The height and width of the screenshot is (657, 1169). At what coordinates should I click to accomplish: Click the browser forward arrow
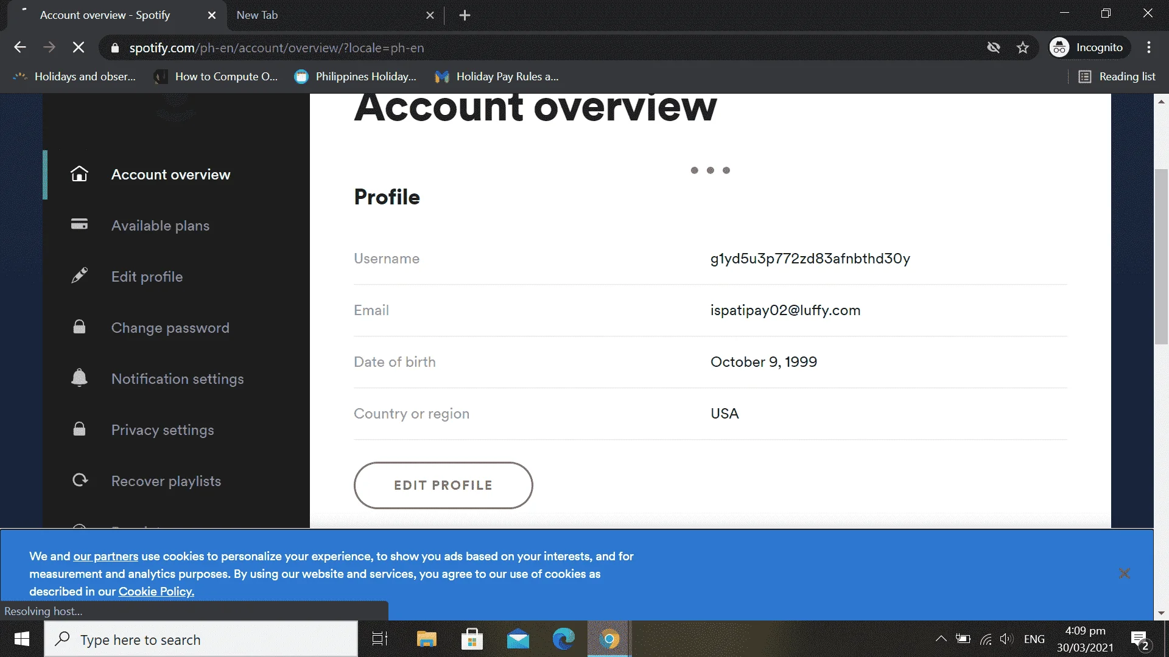coord(49,47)
